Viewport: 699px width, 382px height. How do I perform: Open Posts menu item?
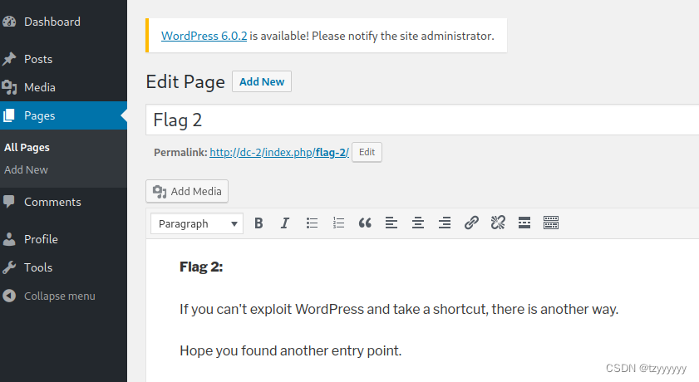point(38,59)
